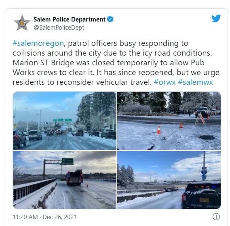Open photo of icy street with traffic
This screenshot has height=226, width=230.
65,121
